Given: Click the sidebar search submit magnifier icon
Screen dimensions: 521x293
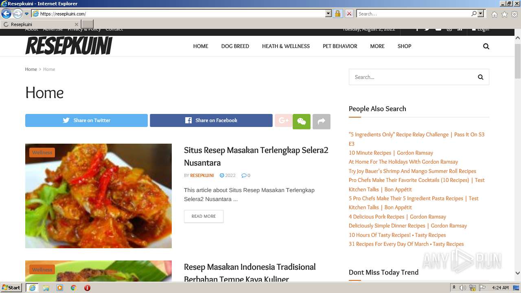Looking at the screenshot, I should point(481,77).
